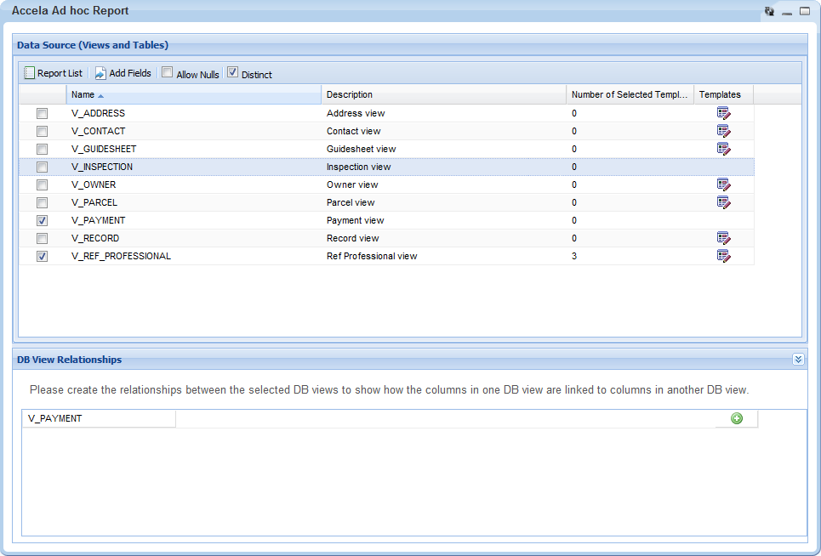Sort by the Name column header

point(83,94)
